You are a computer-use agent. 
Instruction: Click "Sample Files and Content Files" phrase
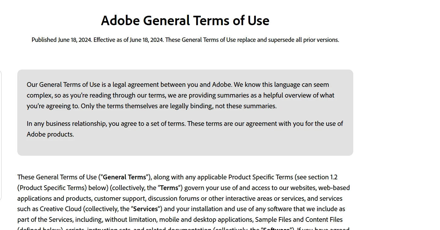click(299, 220)
